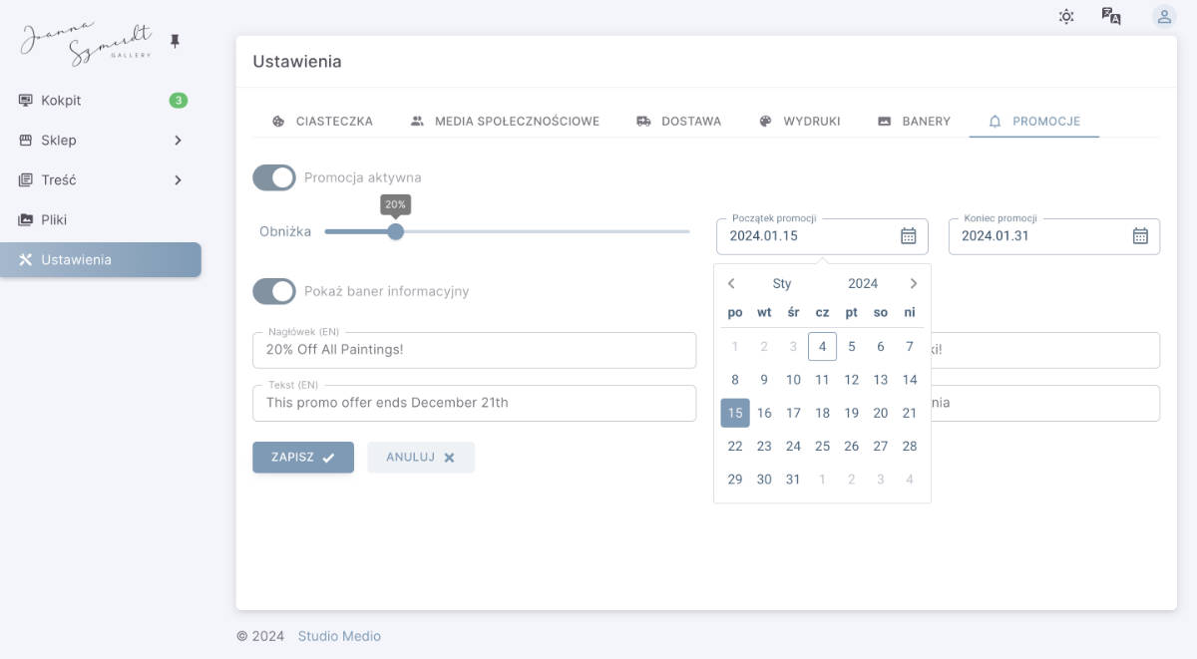Select the Promocje tab
The width and height of the screenshot is (1197, 659).
1034,121
